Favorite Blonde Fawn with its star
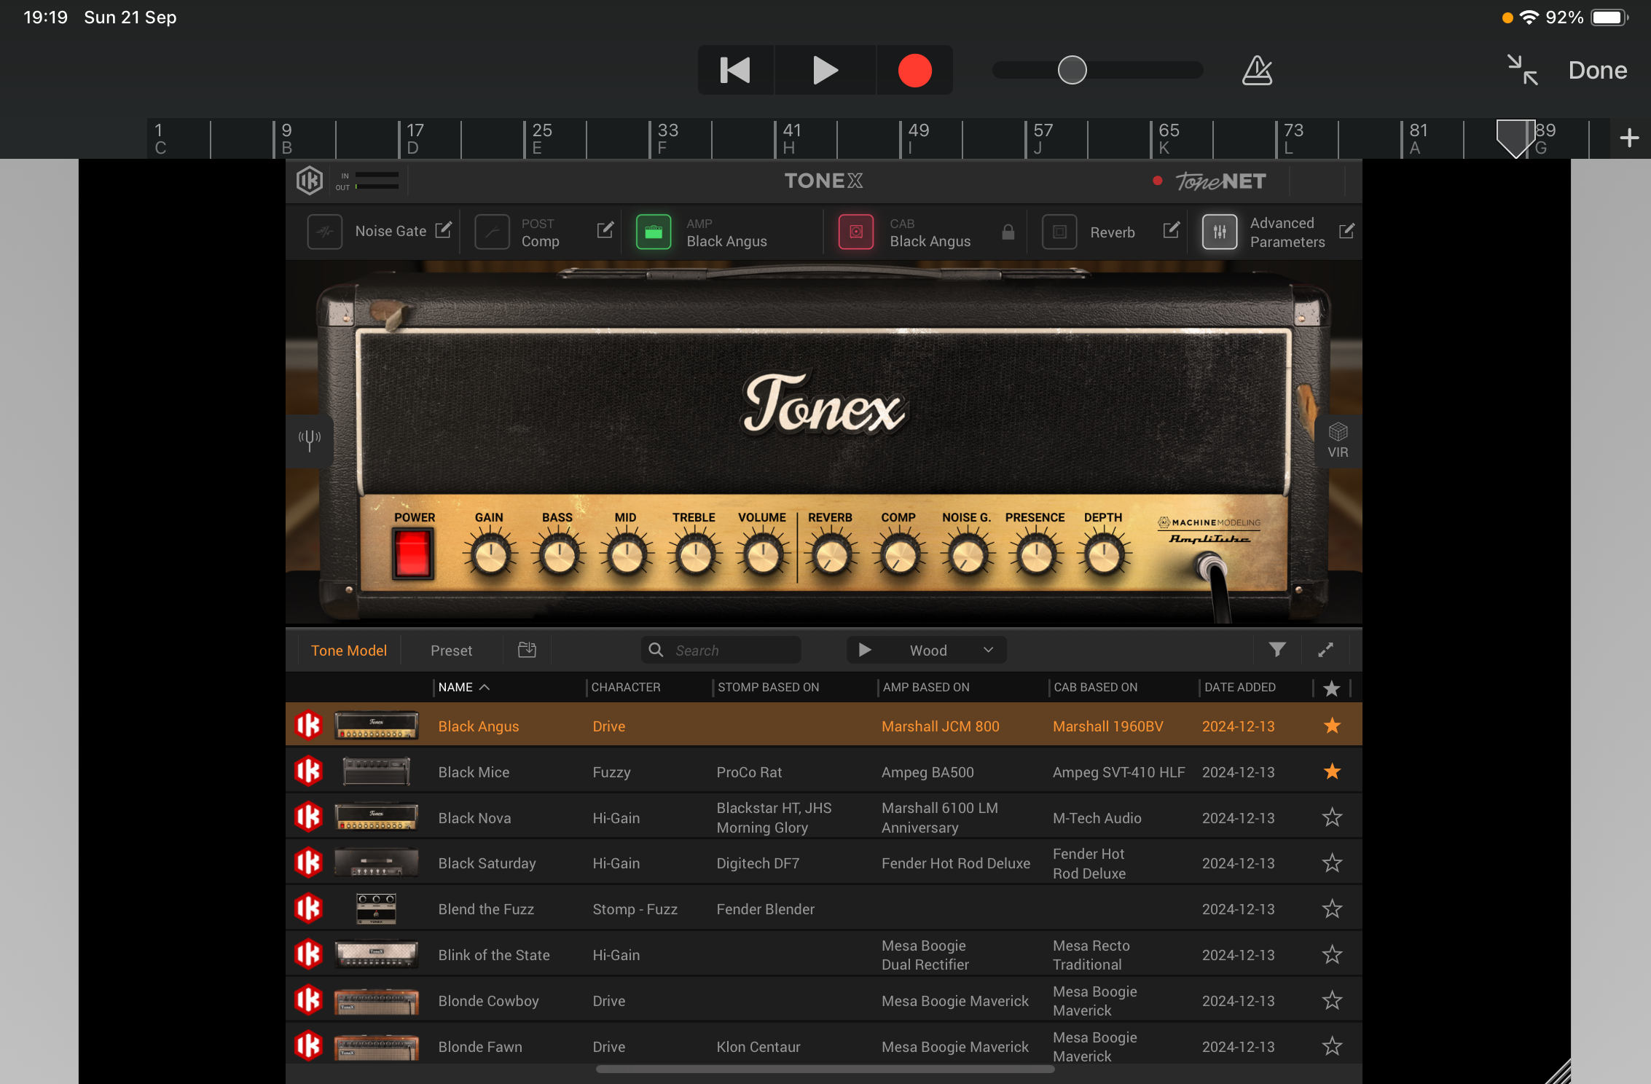 [x=1332, y=1046]
